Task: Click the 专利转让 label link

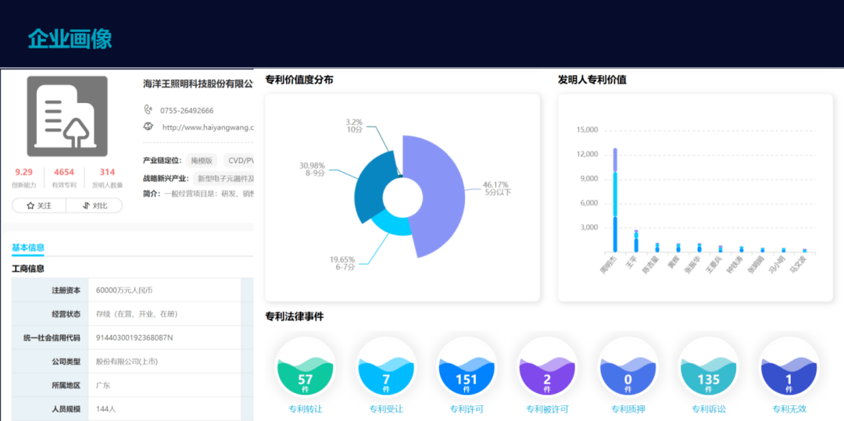Action: click(306, 409)
